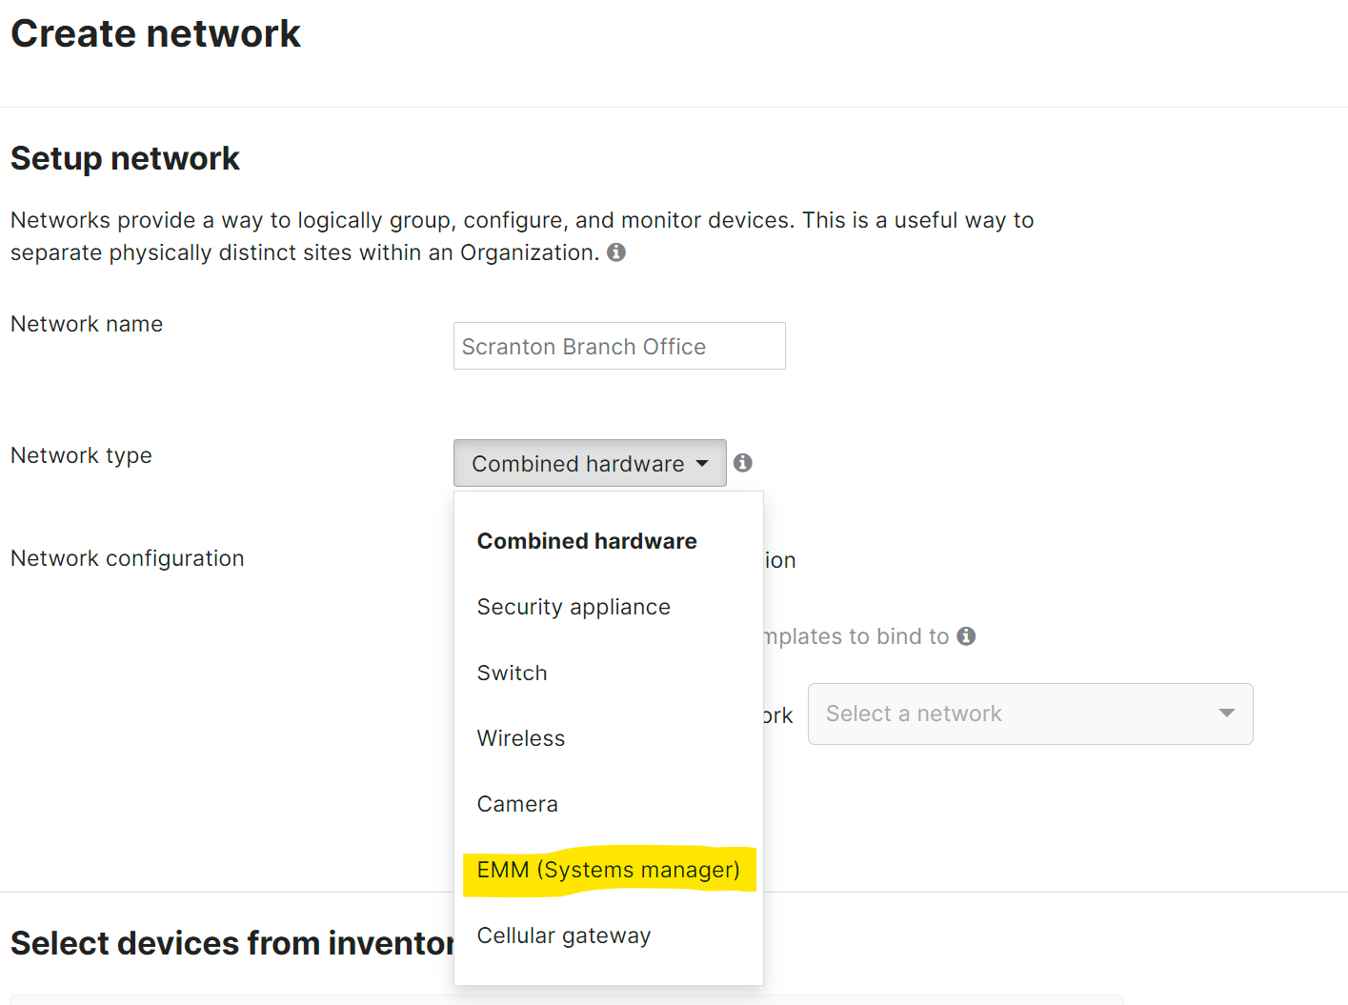The width and height of the screenshot is (1348, 1005).
Task: Click the info icon near templates to bind to
Action: click(x=967, y=635)
